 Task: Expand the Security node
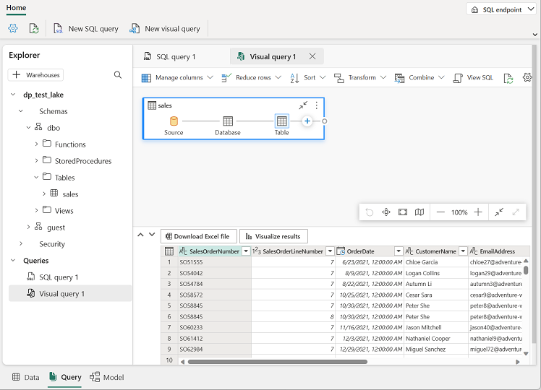click(x=21, y=243)
